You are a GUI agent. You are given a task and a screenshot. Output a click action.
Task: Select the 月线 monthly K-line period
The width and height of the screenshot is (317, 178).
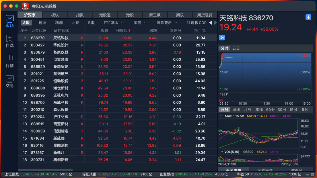pyautogui.click(x=248, y=109)
